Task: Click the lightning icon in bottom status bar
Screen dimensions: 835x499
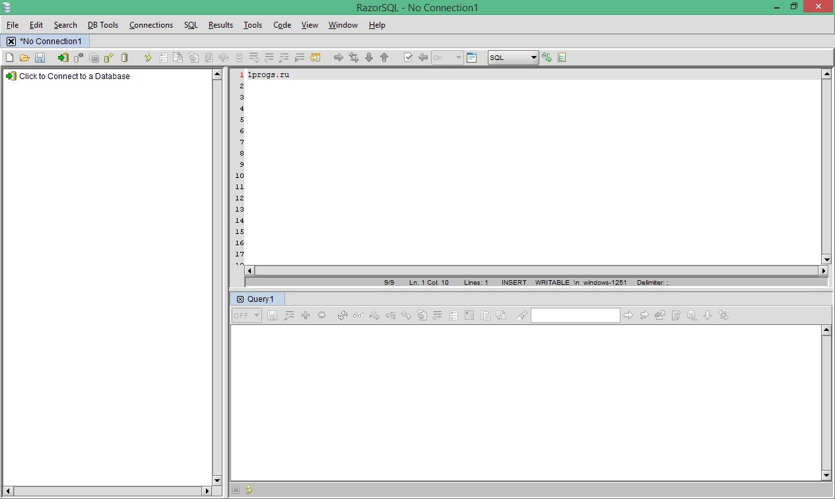Action: pos(249,490)
